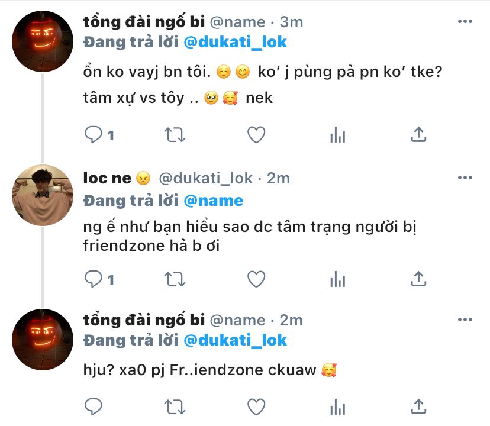The width and height of the screenshot is (490, 426).
Task: Open more options for the first tweet
Action: [466, 21]
